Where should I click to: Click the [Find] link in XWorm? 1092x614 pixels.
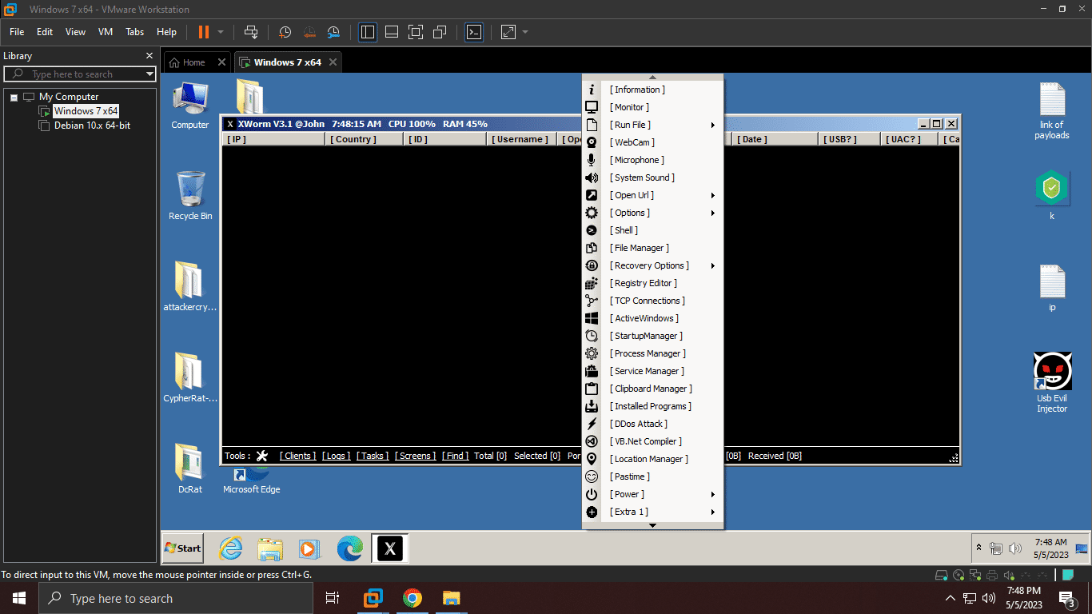click(456, 456)
